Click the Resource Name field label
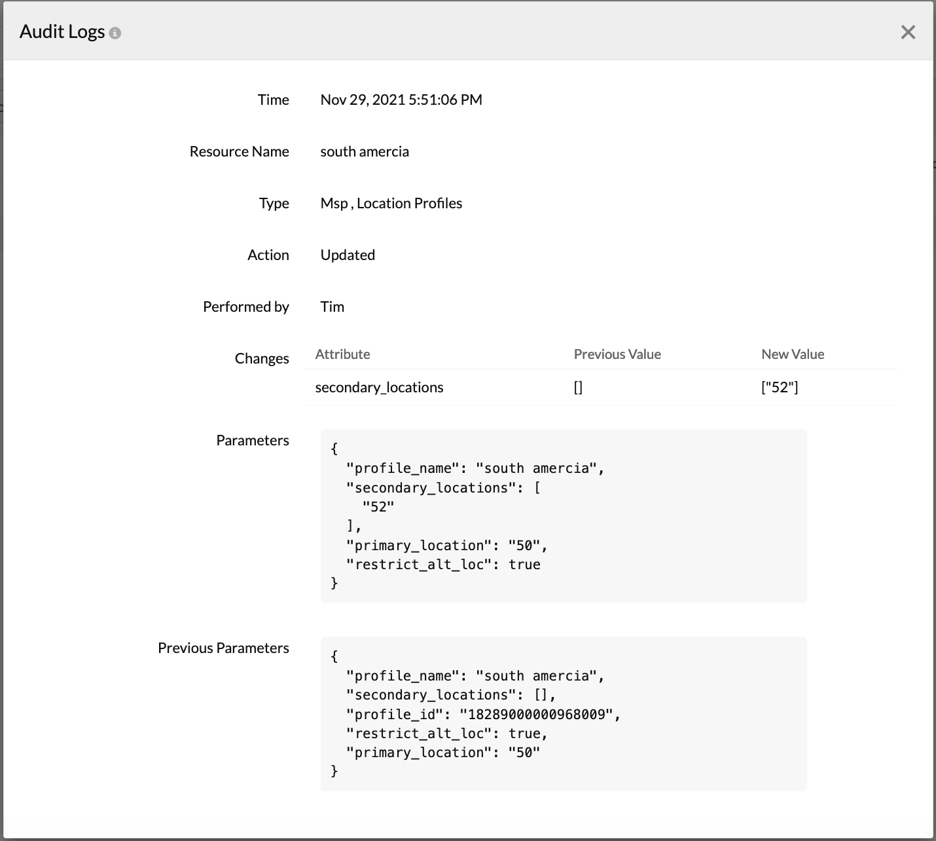 (x=239, y=151)
